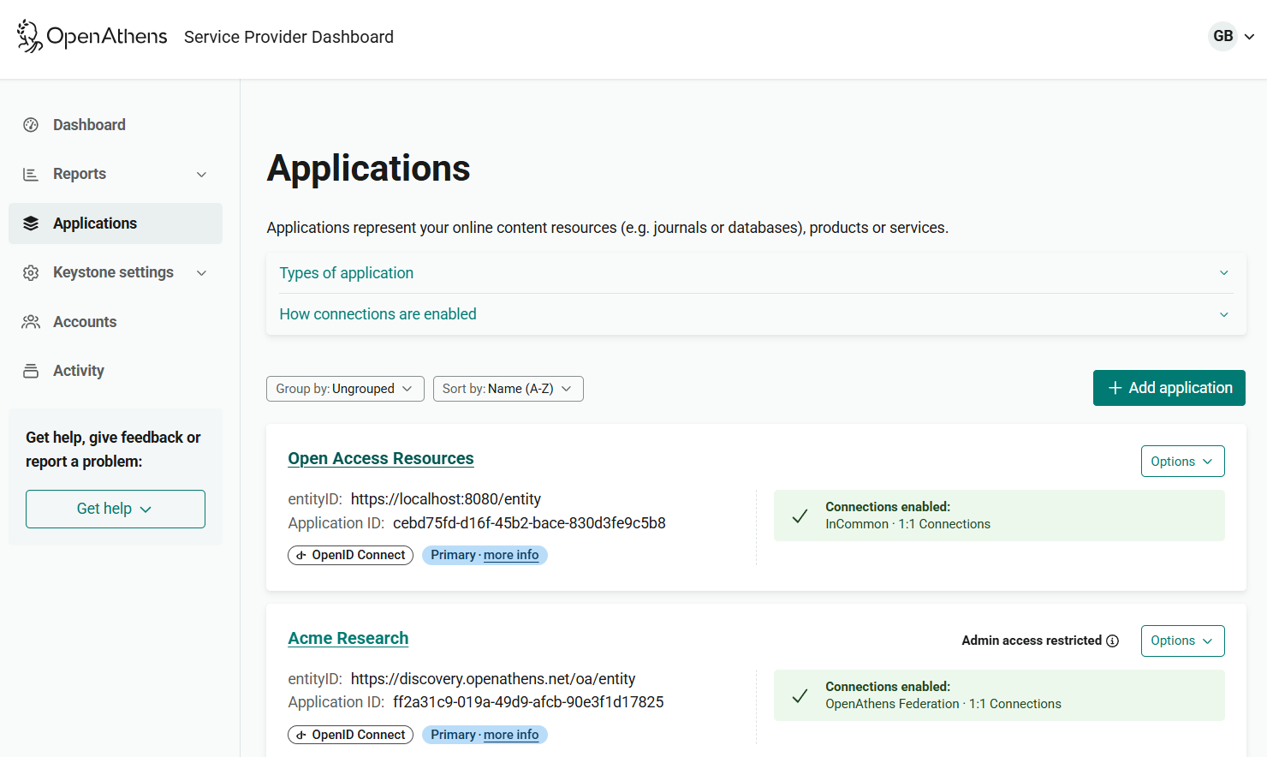Click Connections enabled panel showing OpenAthens Federation
This screenshot has width=1267, height=757.
[999, 695]
